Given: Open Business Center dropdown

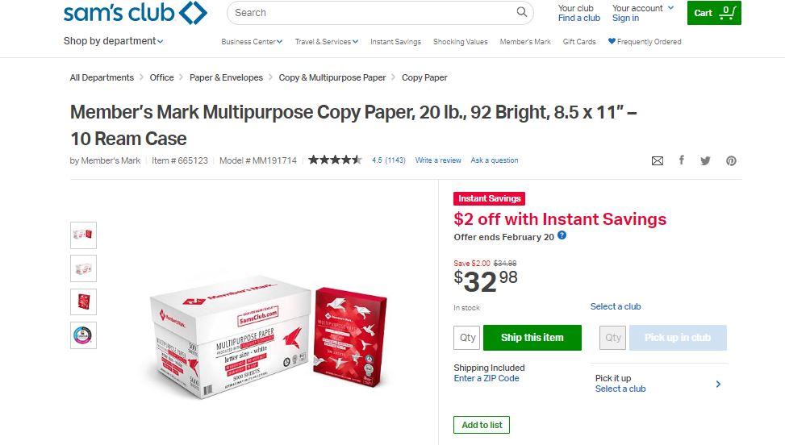Looking at the screenshot, I should point(252,41).
